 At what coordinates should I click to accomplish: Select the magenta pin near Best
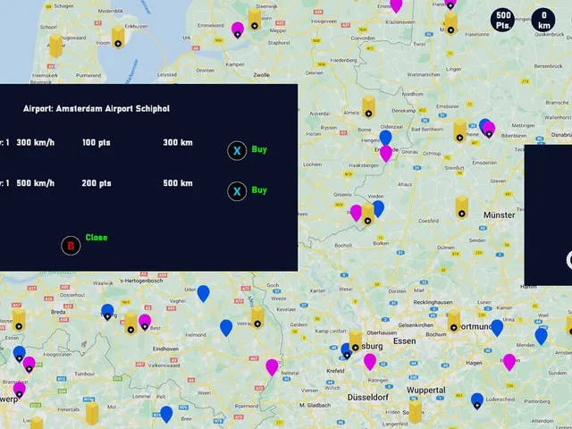pyautogui.click(x=145, y=322)
